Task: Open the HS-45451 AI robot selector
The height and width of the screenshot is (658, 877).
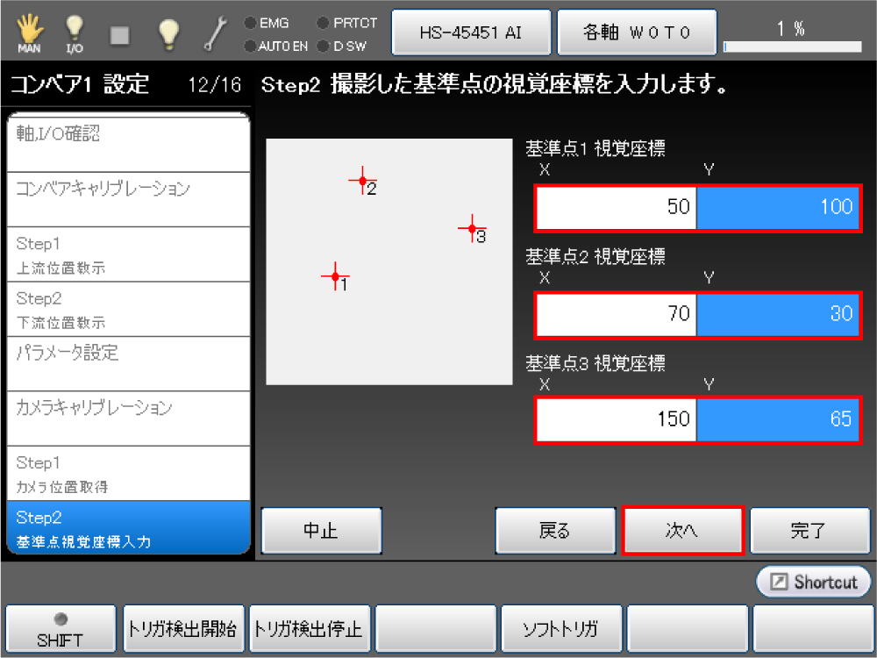Action: [x=471, y=32]
